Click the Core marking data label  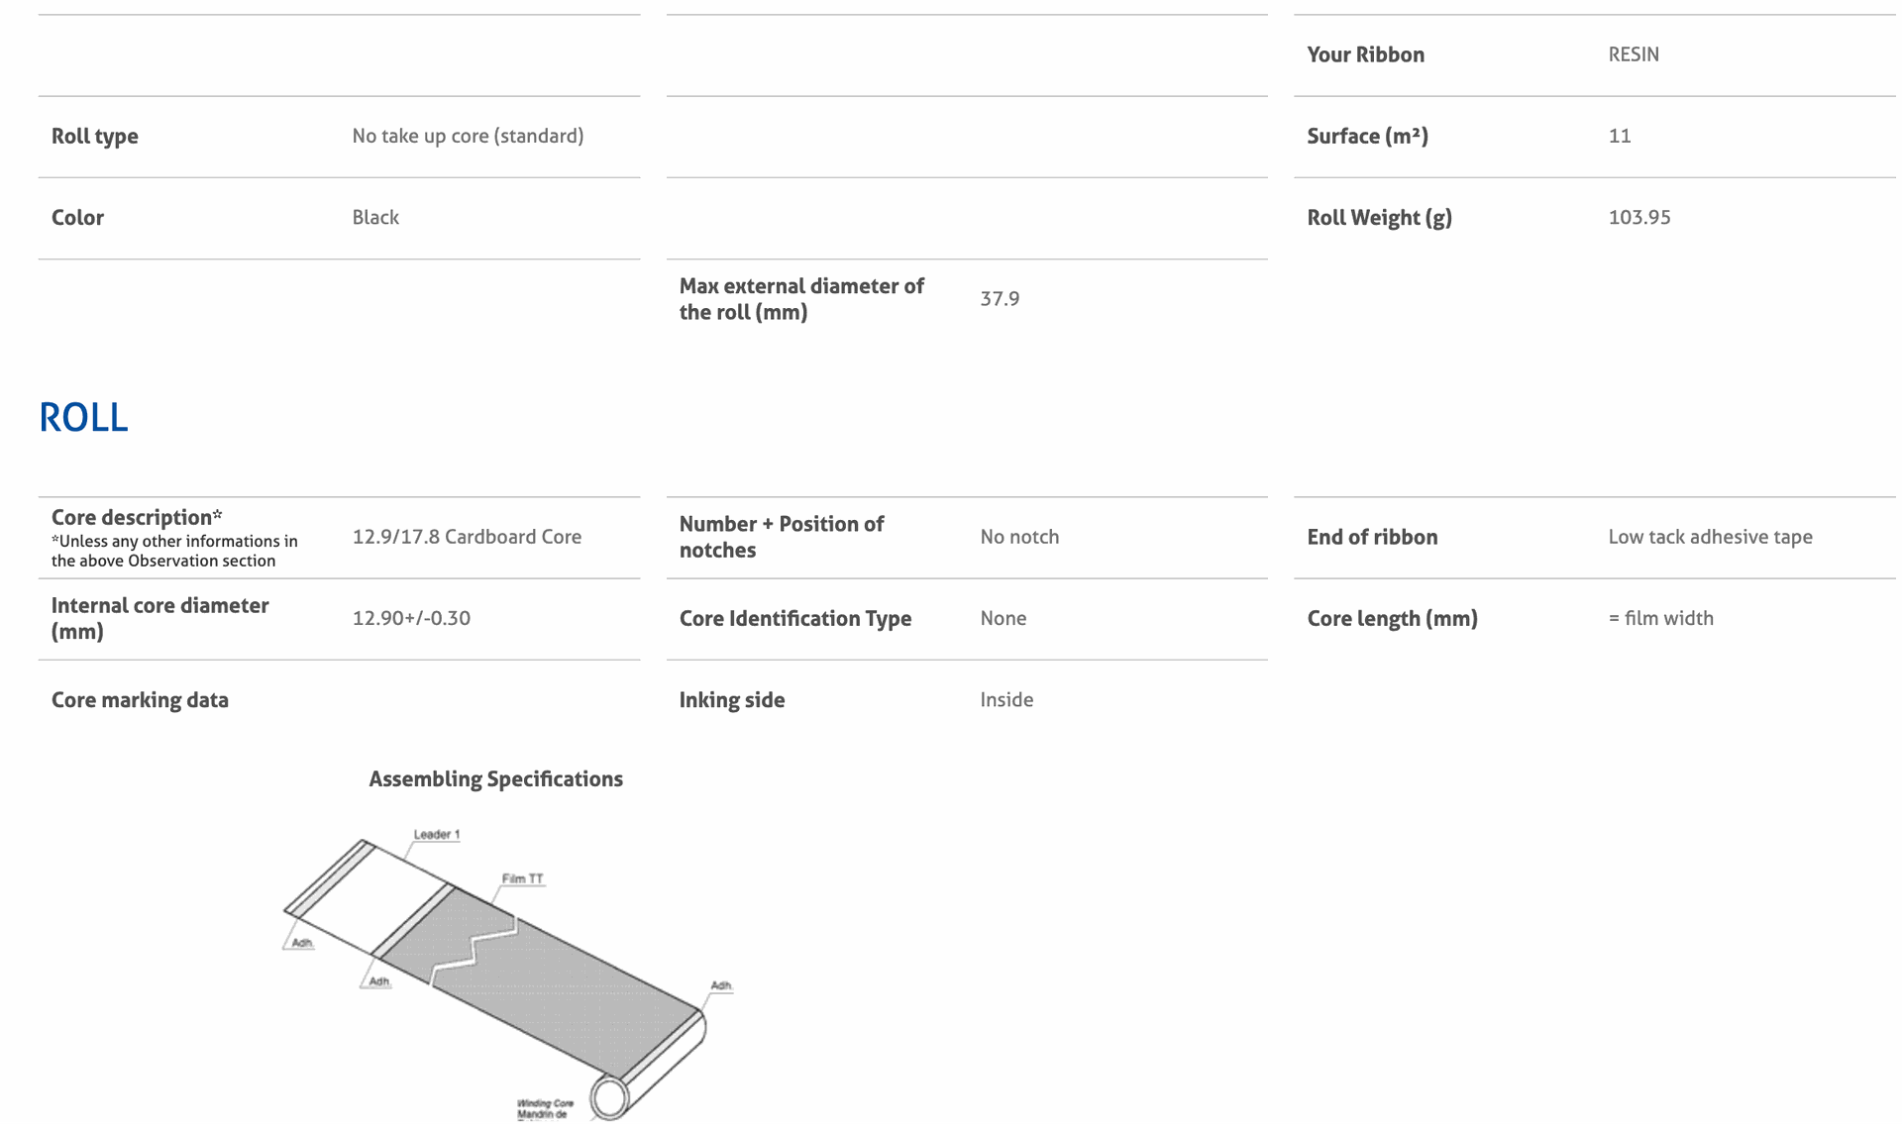(140, 700)
